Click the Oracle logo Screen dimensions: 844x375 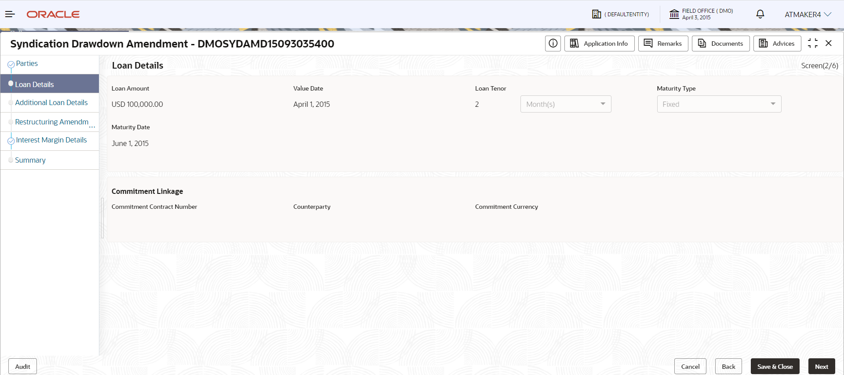click(x=53, y=15)
